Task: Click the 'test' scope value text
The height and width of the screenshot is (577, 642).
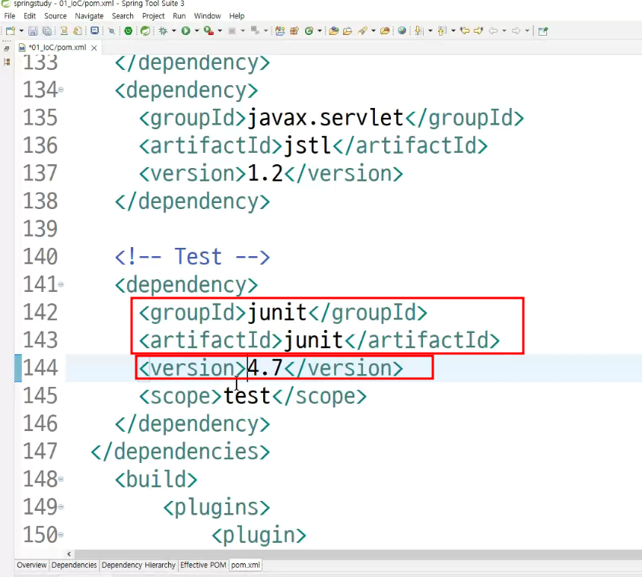Action: click(247, 396)
